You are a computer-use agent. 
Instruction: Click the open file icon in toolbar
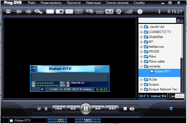point(8,11)
